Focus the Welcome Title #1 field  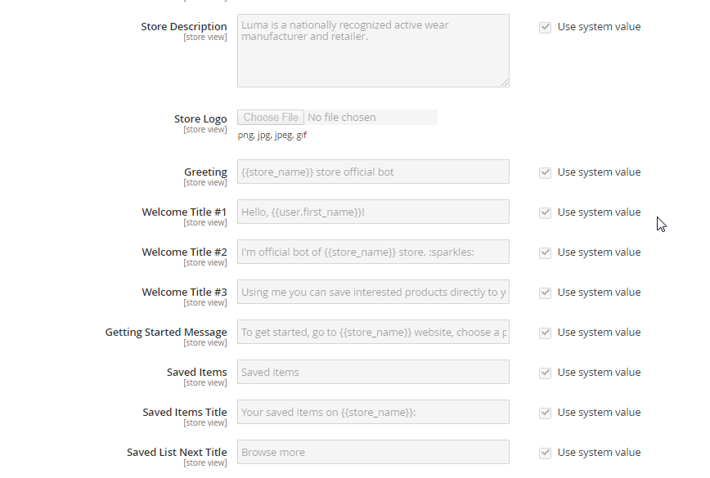(x=373, y=212)
